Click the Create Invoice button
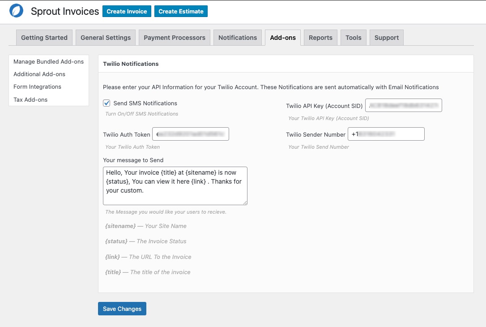 127,11
